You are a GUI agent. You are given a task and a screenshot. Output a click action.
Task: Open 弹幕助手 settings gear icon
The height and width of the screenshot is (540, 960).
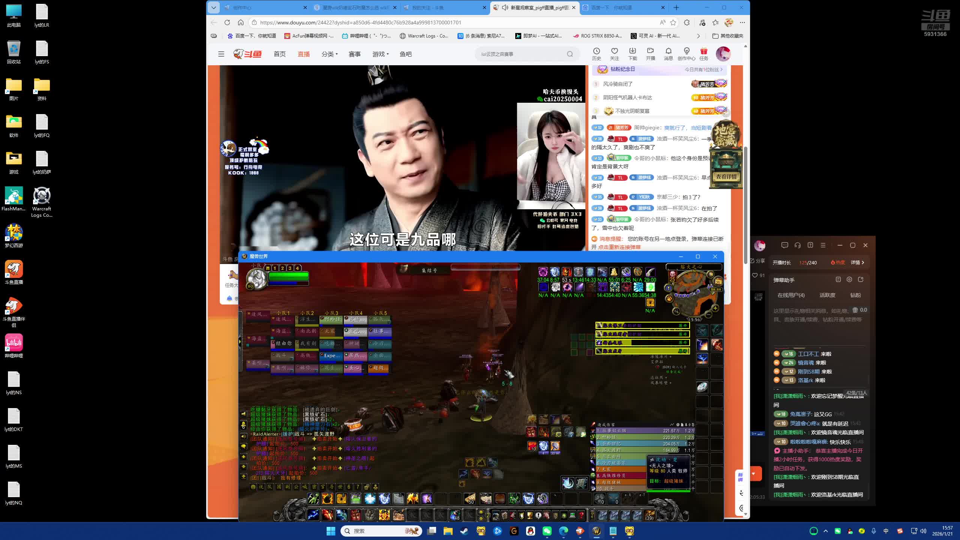(x=849, y=280)
